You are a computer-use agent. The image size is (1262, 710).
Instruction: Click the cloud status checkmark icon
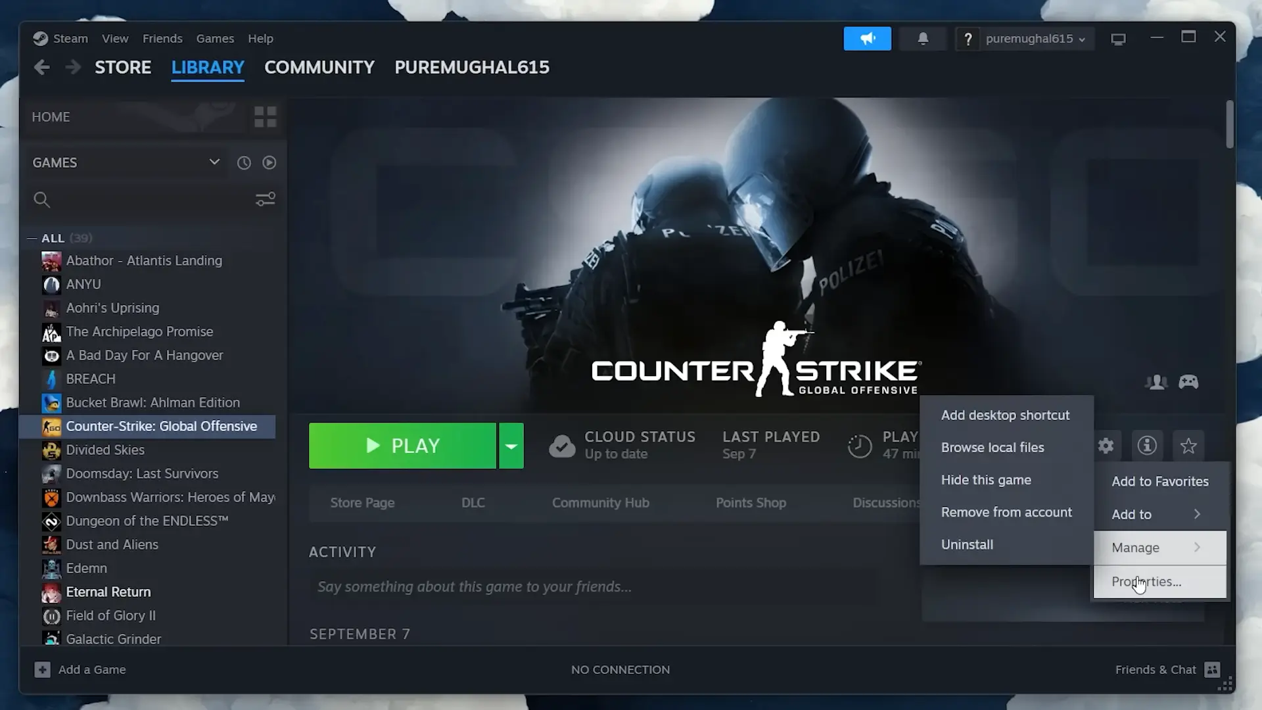point(562,446)
